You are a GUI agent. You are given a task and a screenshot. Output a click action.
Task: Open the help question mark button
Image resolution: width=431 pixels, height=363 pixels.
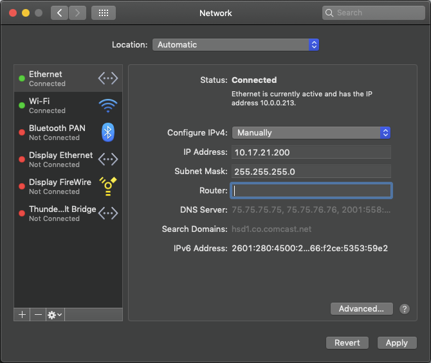tap(404, 309)
